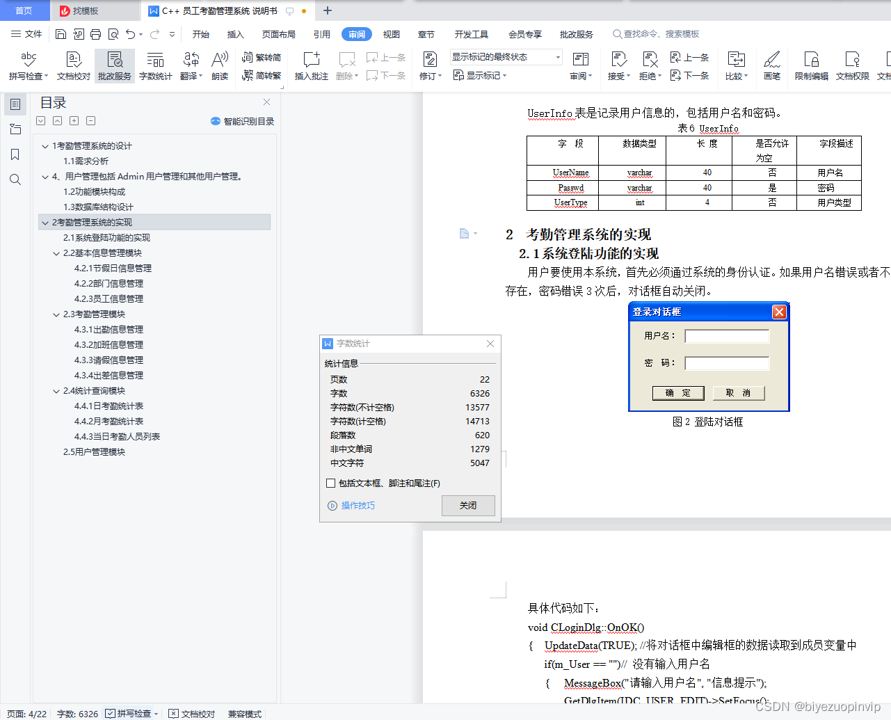Screen dimensions: 891x720
Task: Click the undo arrow icon
Action: 130,34
